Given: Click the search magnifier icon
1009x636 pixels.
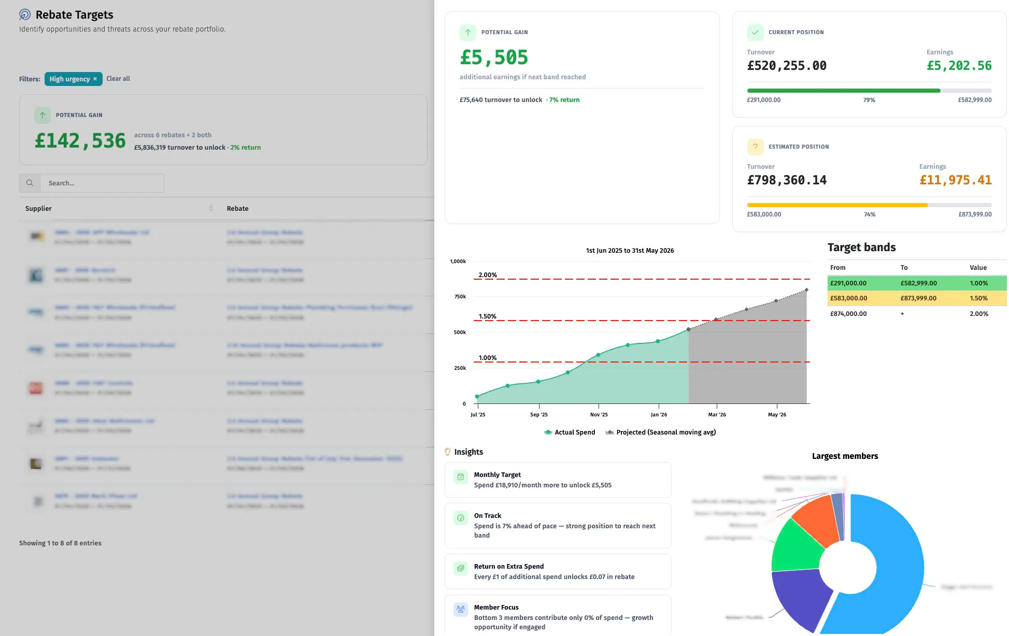Looking at the screenshot, I should [30, 183].
